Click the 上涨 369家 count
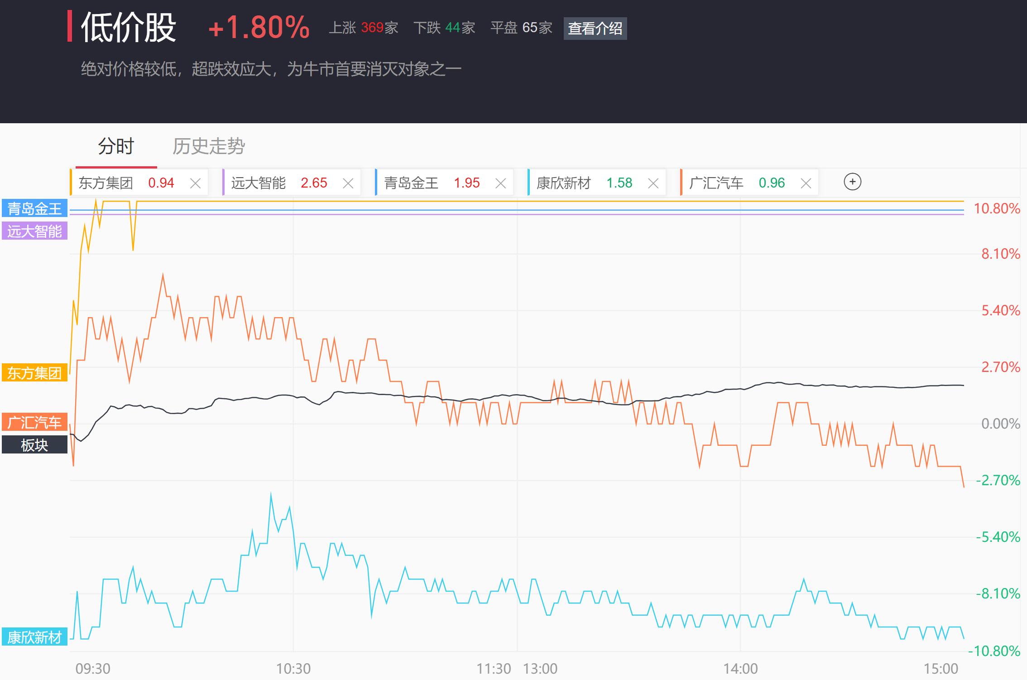 363,28
